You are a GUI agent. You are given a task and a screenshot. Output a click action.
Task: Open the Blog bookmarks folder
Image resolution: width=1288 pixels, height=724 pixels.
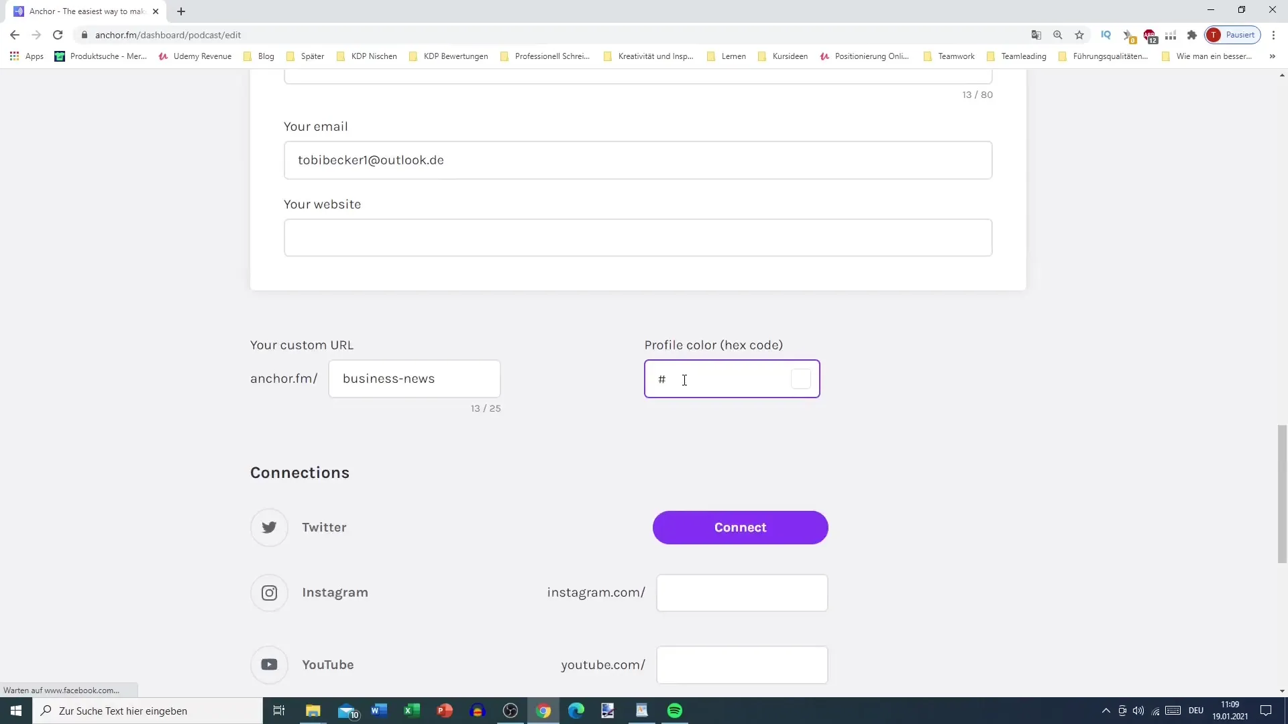click(x=259, y=56)
